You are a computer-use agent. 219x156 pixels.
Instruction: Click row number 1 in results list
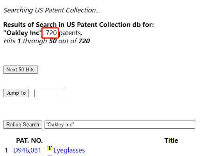coord(6,151)
